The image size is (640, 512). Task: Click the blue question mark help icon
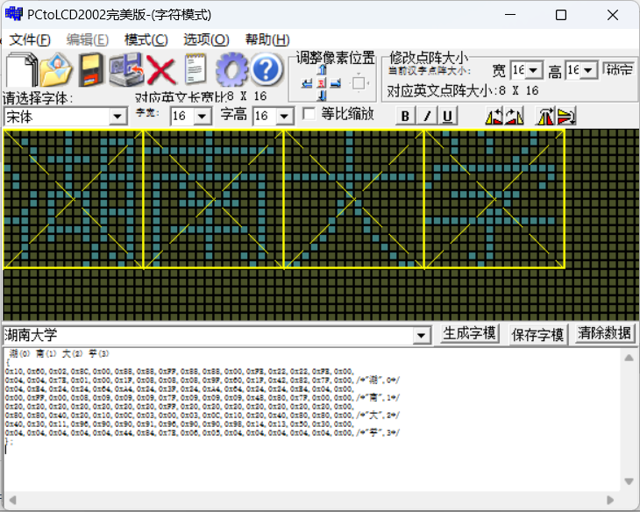[267, 69]
